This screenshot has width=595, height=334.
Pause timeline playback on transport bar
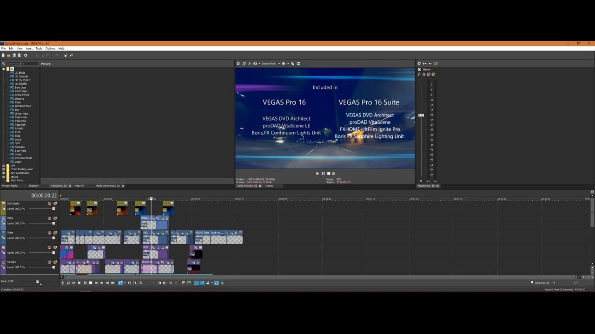click(85, 283)
